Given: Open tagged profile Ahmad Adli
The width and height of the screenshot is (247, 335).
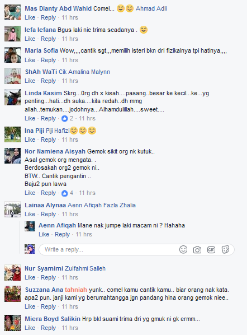Looking at the screenshot, I should [151, 8].
